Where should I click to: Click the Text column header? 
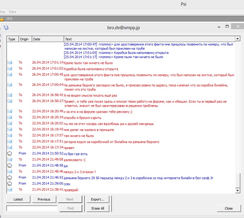click(149, 39)
